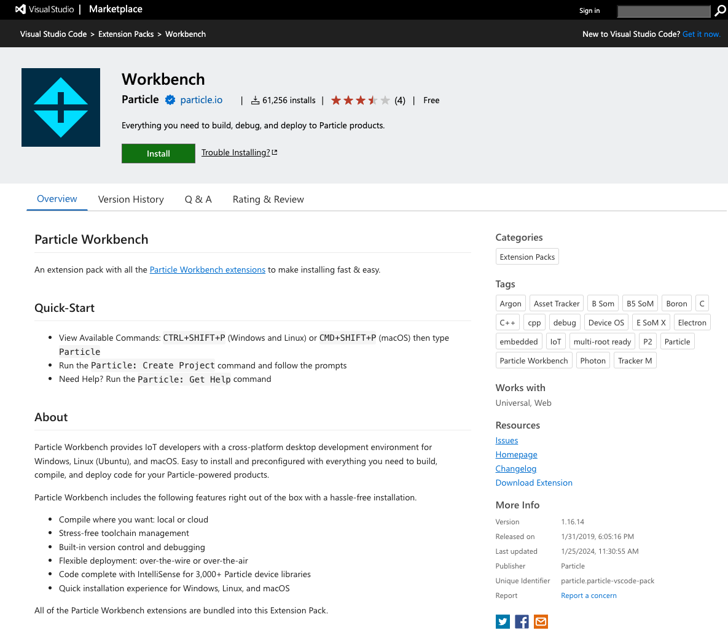Screen dimensions: 728x633
Task: Click the Tracker M tag
Action: tap(635, 360)
